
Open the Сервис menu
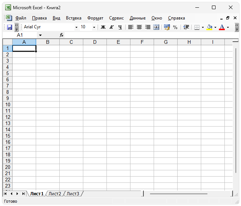click(x=116, y=18)
